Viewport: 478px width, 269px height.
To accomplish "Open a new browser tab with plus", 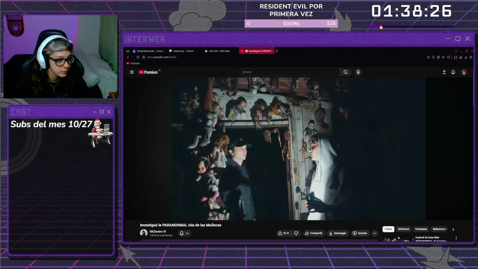I will tap(277, 51).
